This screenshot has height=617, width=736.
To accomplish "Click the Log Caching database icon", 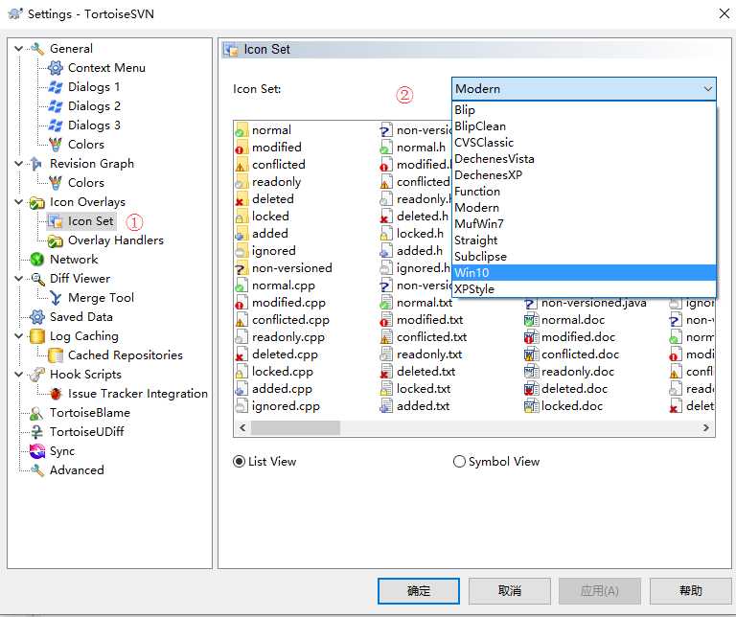I will [37, 336].
